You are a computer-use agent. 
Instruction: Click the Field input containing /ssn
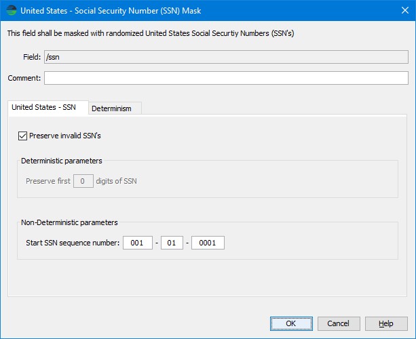[226, 57]
